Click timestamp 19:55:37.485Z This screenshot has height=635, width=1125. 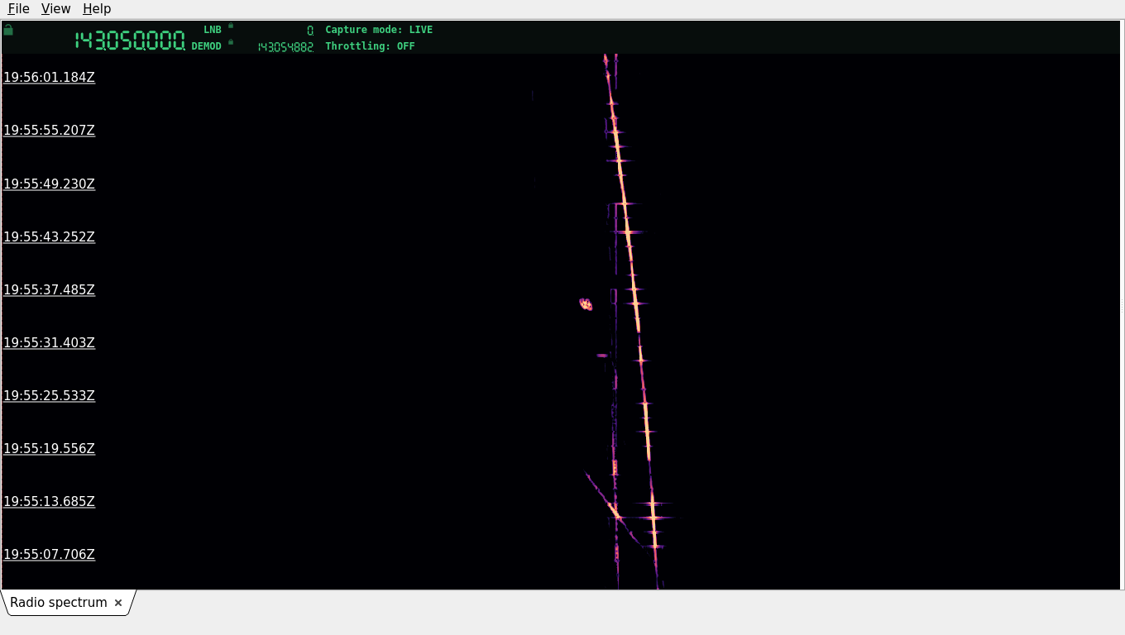[x=50, y=289]
